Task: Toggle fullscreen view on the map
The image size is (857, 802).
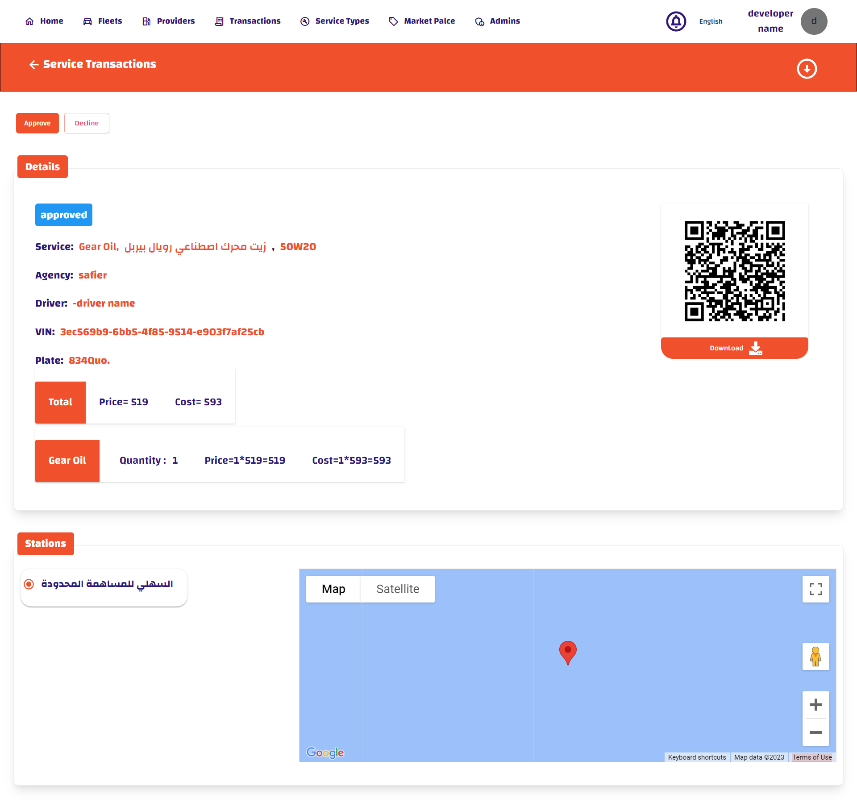Action: pyautogui.click(x=815, y=589)
